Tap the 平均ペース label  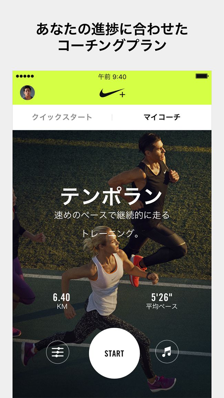tap(162, 306)
